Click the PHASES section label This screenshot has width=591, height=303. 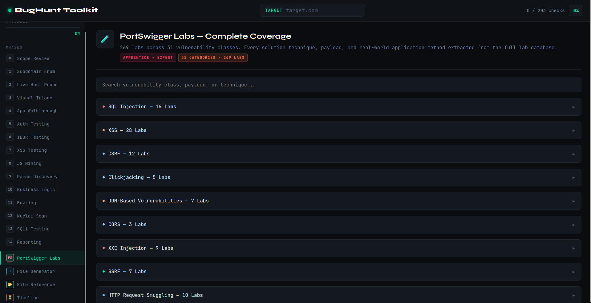pos(14,47)
